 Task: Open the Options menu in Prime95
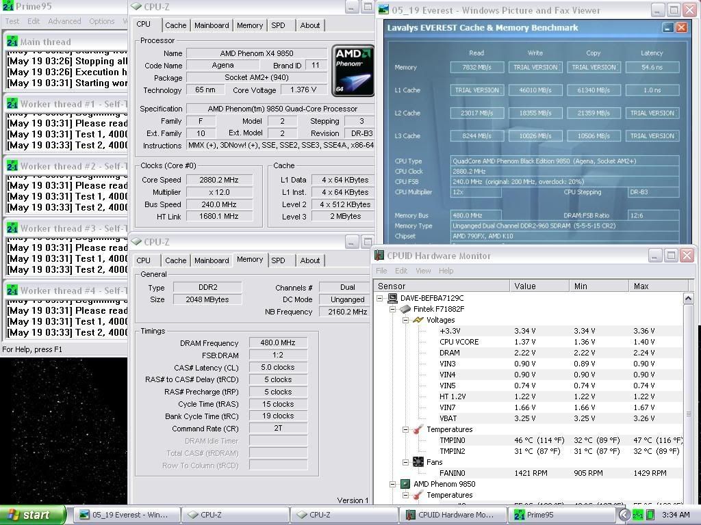click(x=101, y=21)
